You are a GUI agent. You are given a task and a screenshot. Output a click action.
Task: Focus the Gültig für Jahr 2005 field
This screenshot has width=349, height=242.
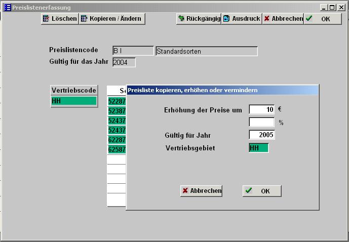point(261,135)
